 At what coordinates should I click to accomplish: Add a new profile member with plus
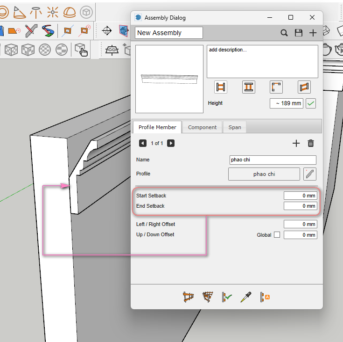coord(296,144)
